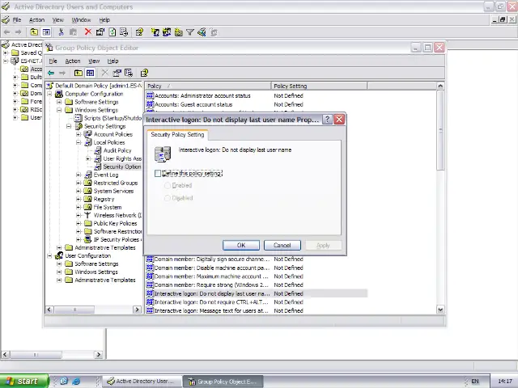The image size is (518, 388).
Task: Click the Refresh icon in Active Directory toolbar
Action: (113, 32)
